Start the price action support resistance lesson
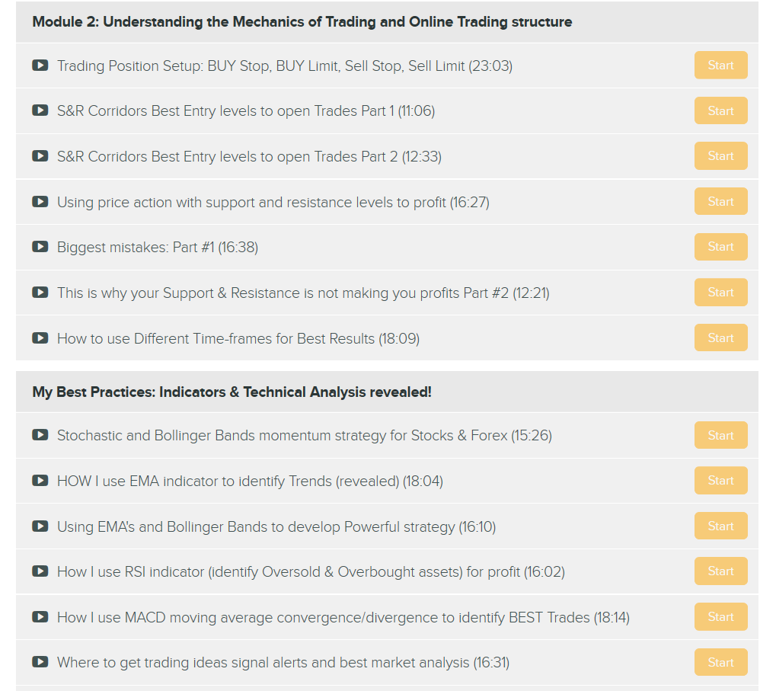 720,201
